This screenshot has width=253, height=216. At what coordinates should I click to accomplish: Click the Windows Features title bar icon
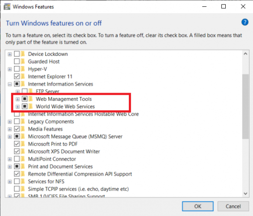7,7
